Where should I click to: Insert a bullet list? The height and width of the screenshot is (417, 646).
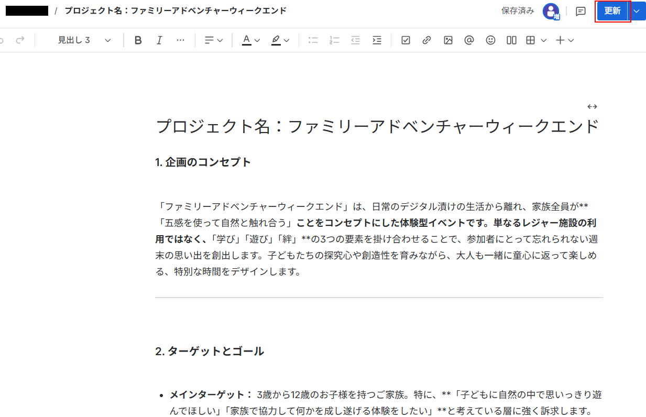313,40
